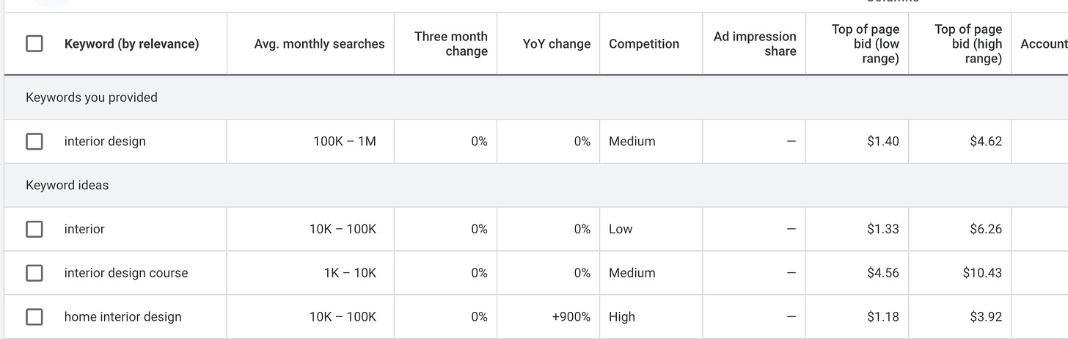Open the 'interior design course' keyword
This screenshot has height=339, width=1068.
pos(126,273)
